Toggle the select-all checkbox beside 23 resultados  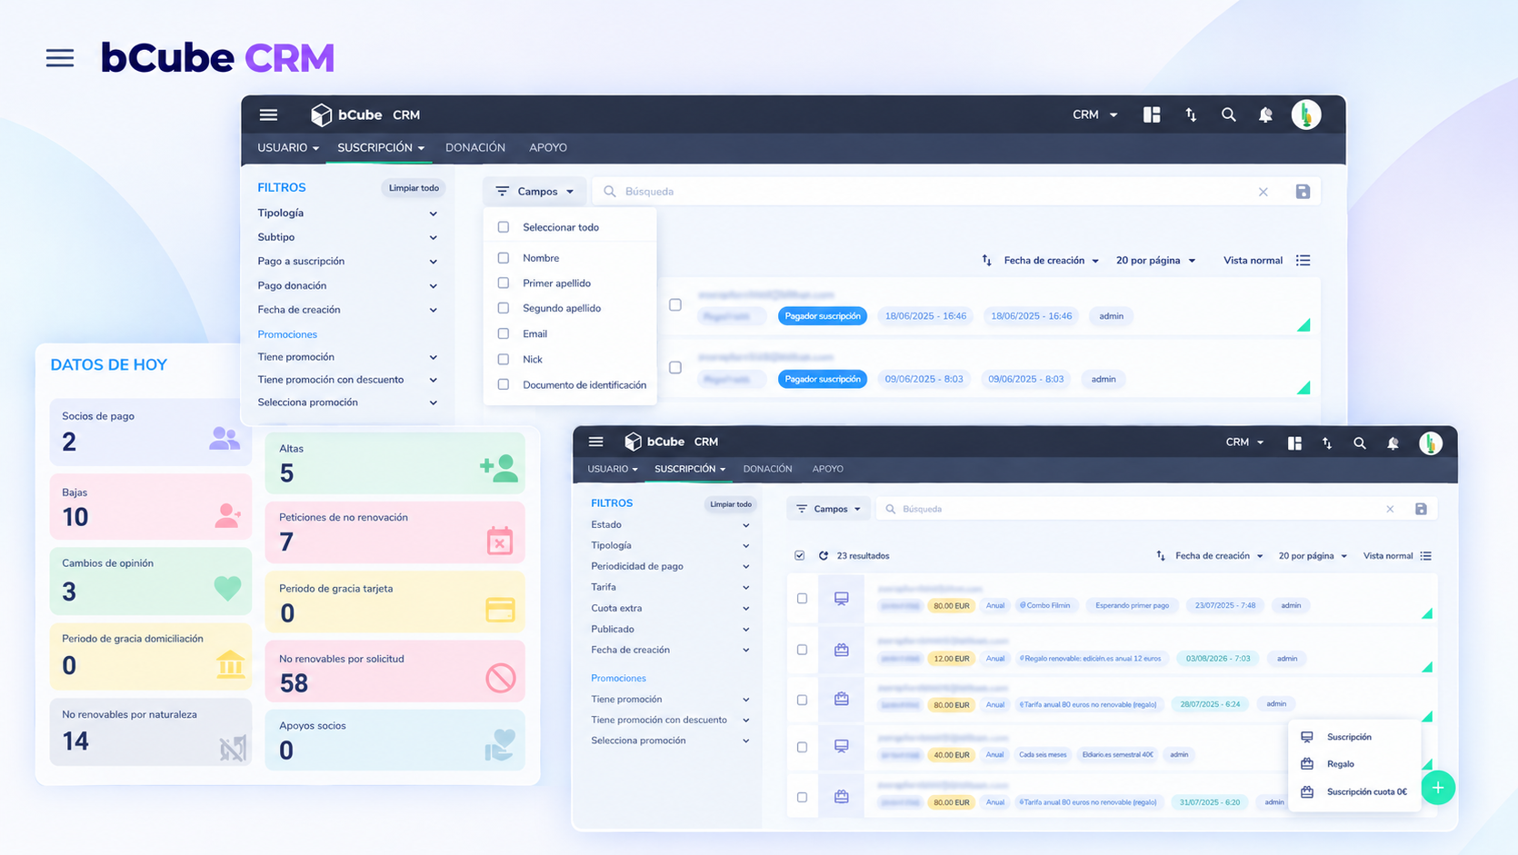click(x=800, y=555)
